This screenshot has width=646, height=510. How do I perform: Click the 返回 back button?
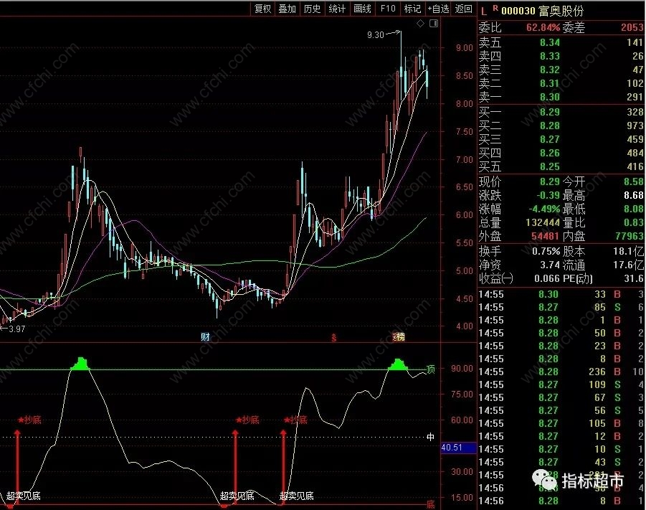(x=463, y=9)
